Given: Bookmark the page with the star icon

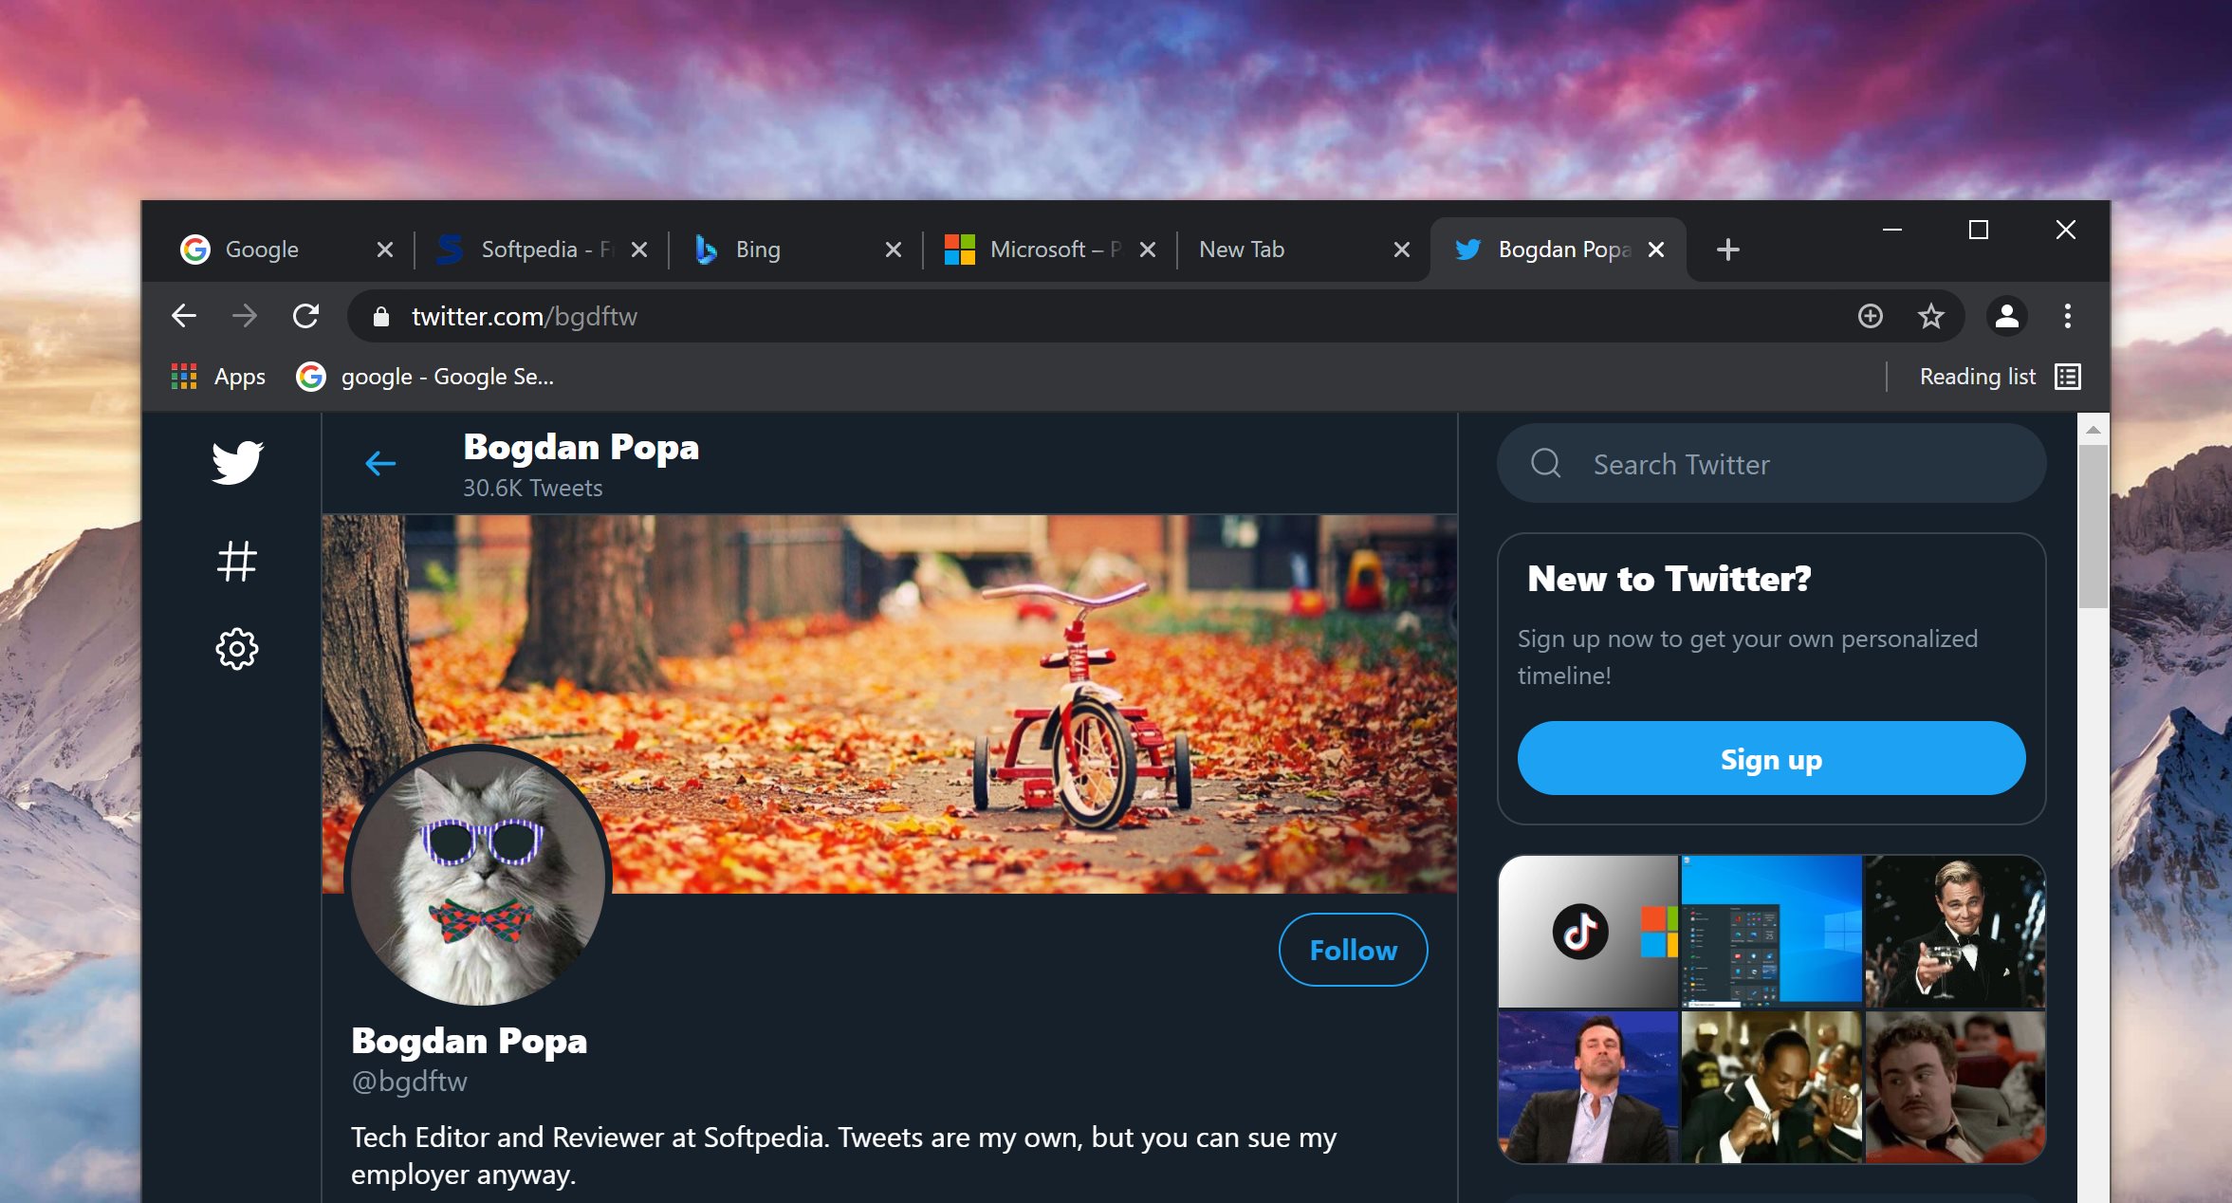Looking at the screenshot, I should (1930, 316).
